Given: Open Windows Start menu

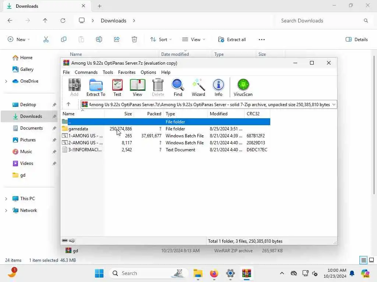Looking at the screenshot, I should [99, 273].
